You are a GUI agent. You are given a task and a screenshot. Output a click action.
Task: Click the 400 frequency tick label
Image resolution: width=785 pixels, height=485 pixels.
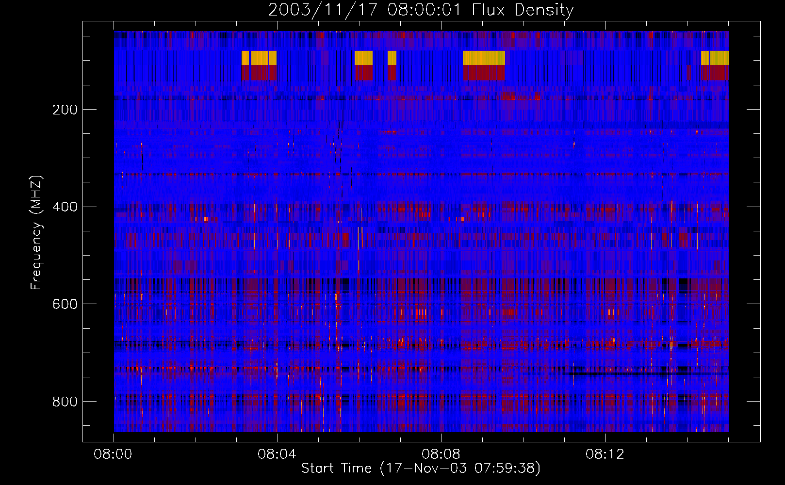tap(65, 207)
